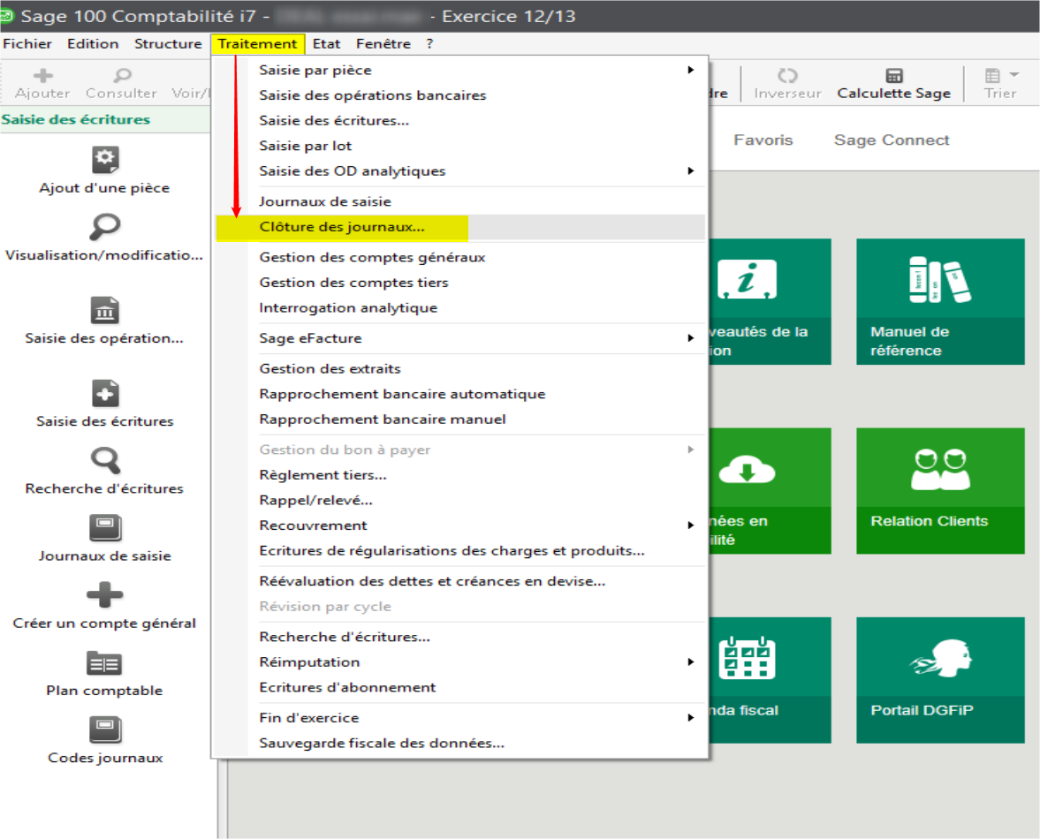Open Recherche d'écritures sidebar icon
1040x839 pixels.
[x=104, y=461]
